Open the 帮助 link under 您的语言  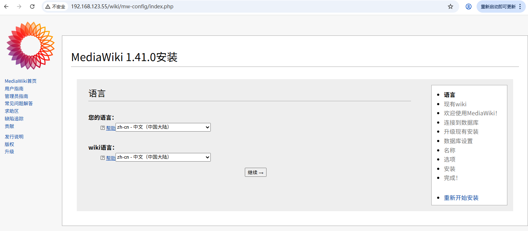tap(110, 128)
